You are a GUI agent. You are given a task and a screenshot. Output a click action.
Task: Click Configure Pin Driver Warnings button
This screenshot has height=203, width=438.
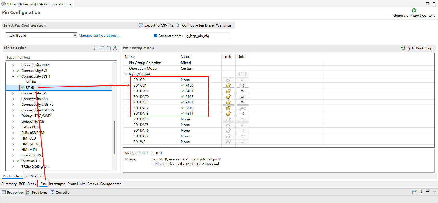click(x=204, y=25)
